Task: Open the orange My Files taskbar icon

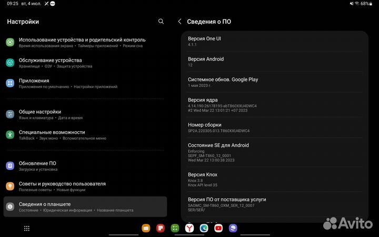Action: pos(146,228)
